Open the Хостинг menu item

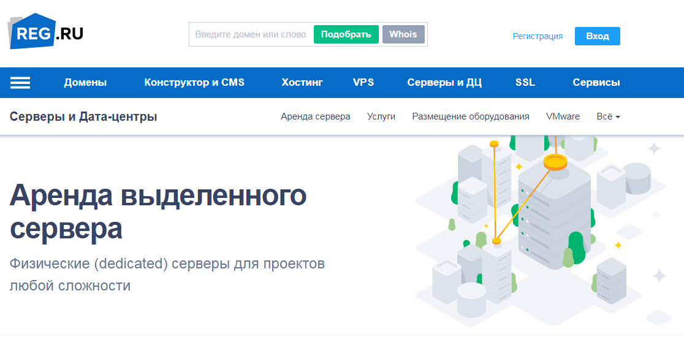pos(302,83)
